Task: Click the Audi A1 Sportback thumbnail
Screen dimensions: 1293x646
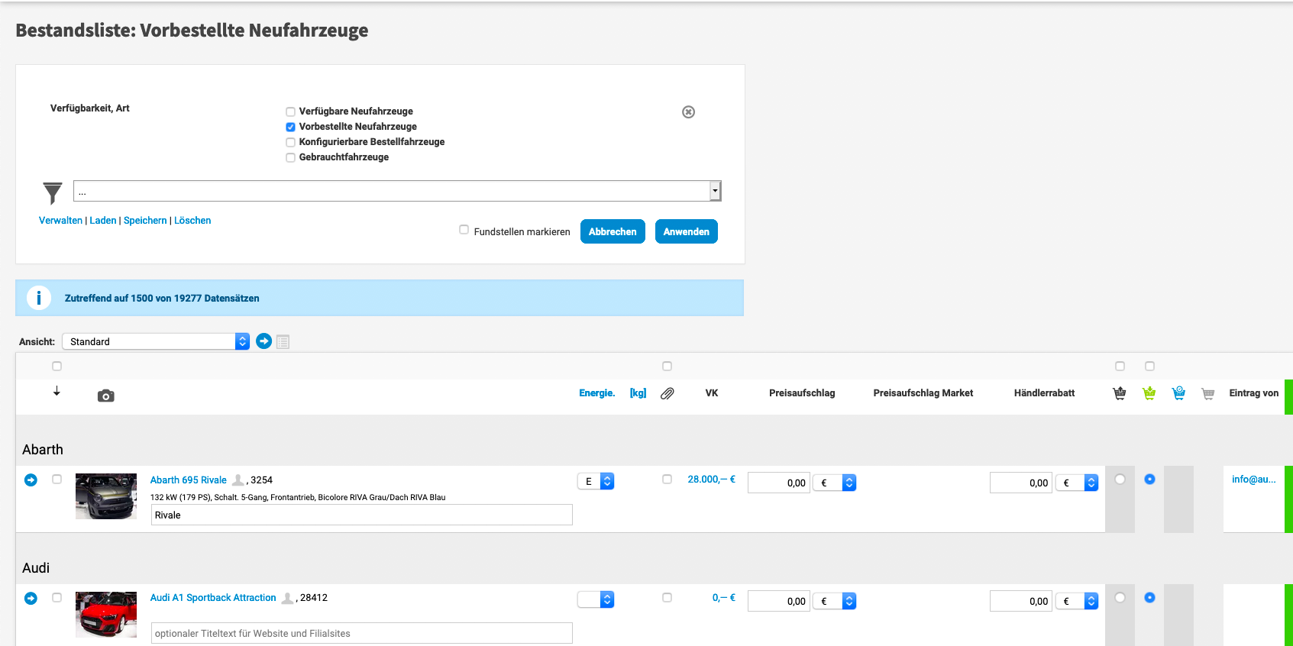Action: (106, 615)
